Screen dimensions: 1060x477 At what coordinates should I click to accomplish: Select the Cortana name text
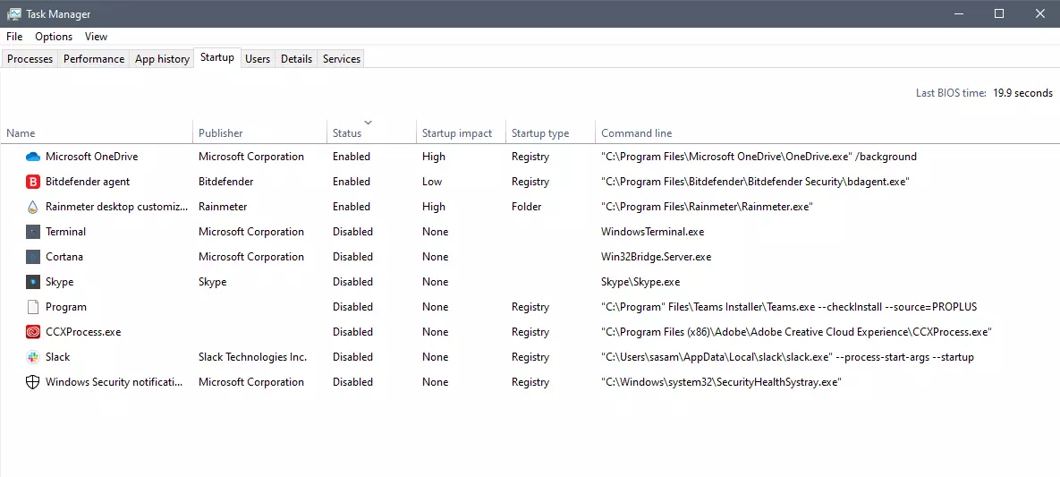click(x=64, y=257)
